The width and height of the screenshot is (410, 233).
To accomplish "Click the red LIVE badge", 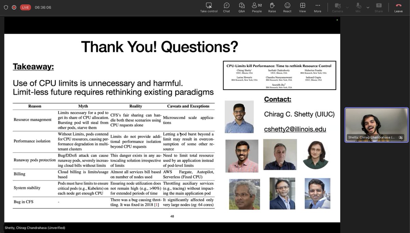I will click(x=26, y=7).
